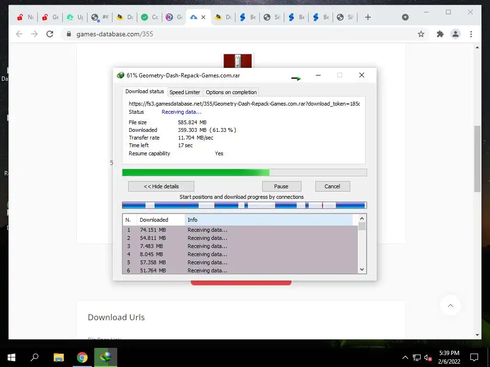This screenshot has height=367, width=490.
Task: Select connection row 6 with 51.764 MB
Action: point(240,270)
